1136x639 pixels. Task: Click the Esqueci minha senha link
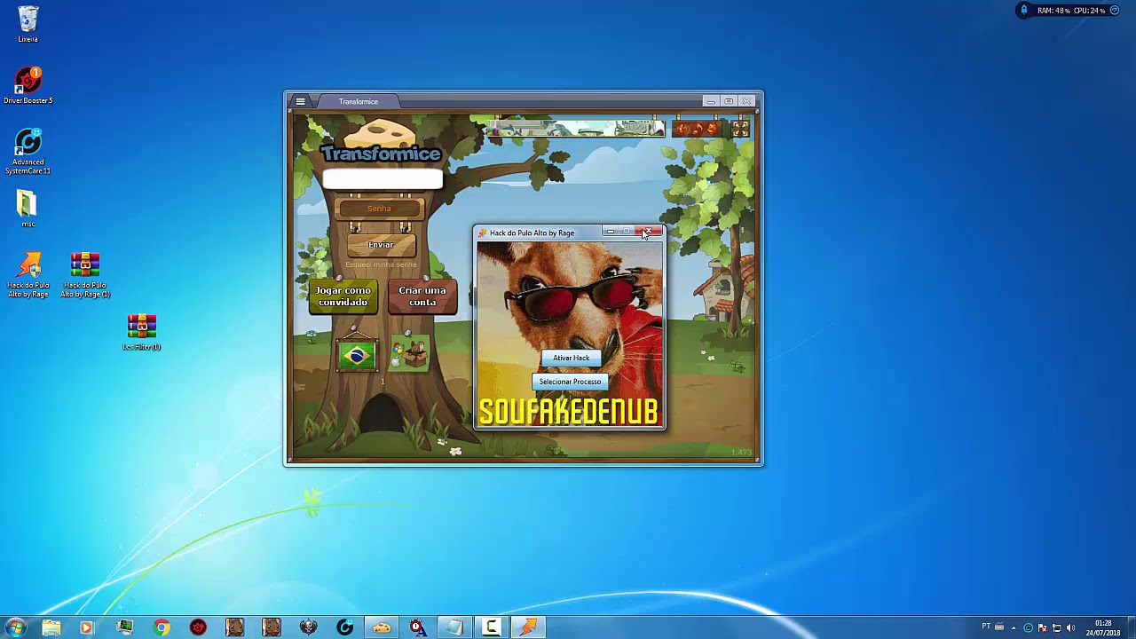click(381, 264)
